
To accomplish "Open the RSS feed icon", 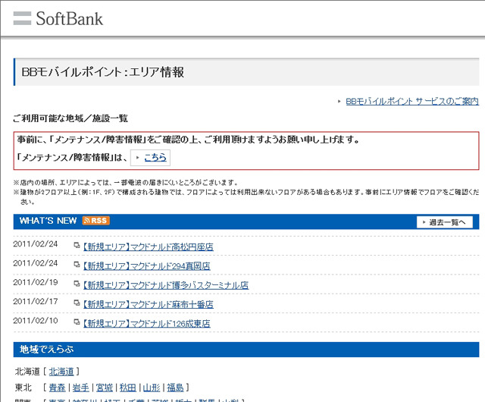I will coord(96,221).
